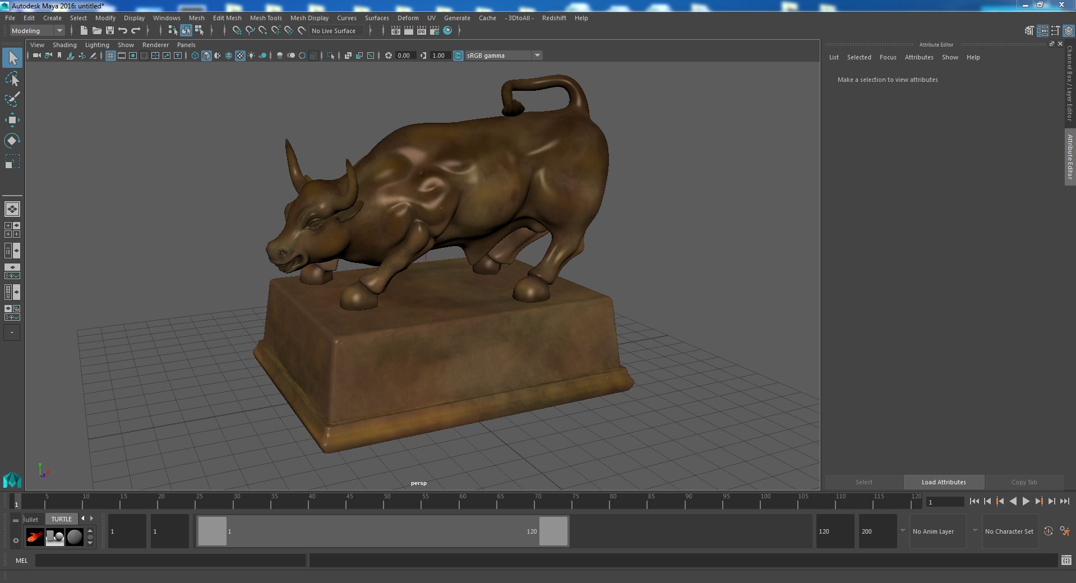Open a scene with folder icon
Screen dimensions: 1076x583
click(97, 31)
